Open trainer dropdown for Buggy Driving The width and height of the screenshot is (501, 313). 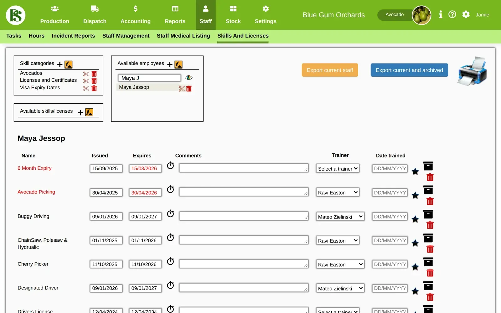coord(340,217)
